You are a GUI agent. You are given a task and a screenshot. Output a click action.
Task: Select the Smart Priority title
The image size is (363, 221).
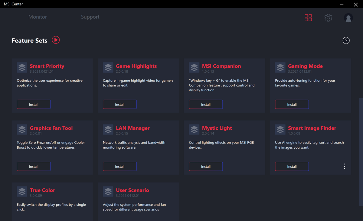47,66
